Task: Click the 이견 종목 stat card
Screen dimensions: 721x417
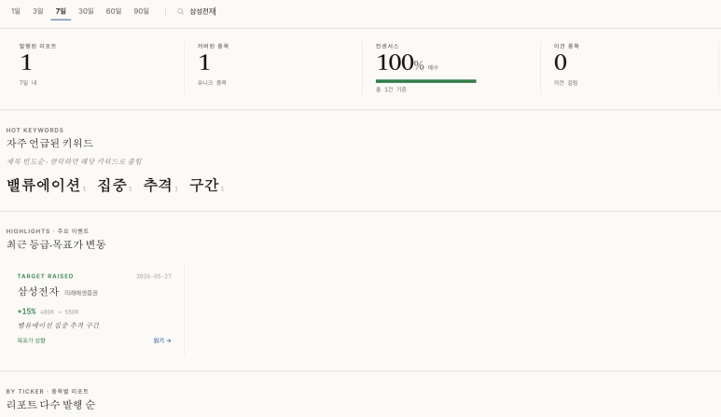Action: 630,67
